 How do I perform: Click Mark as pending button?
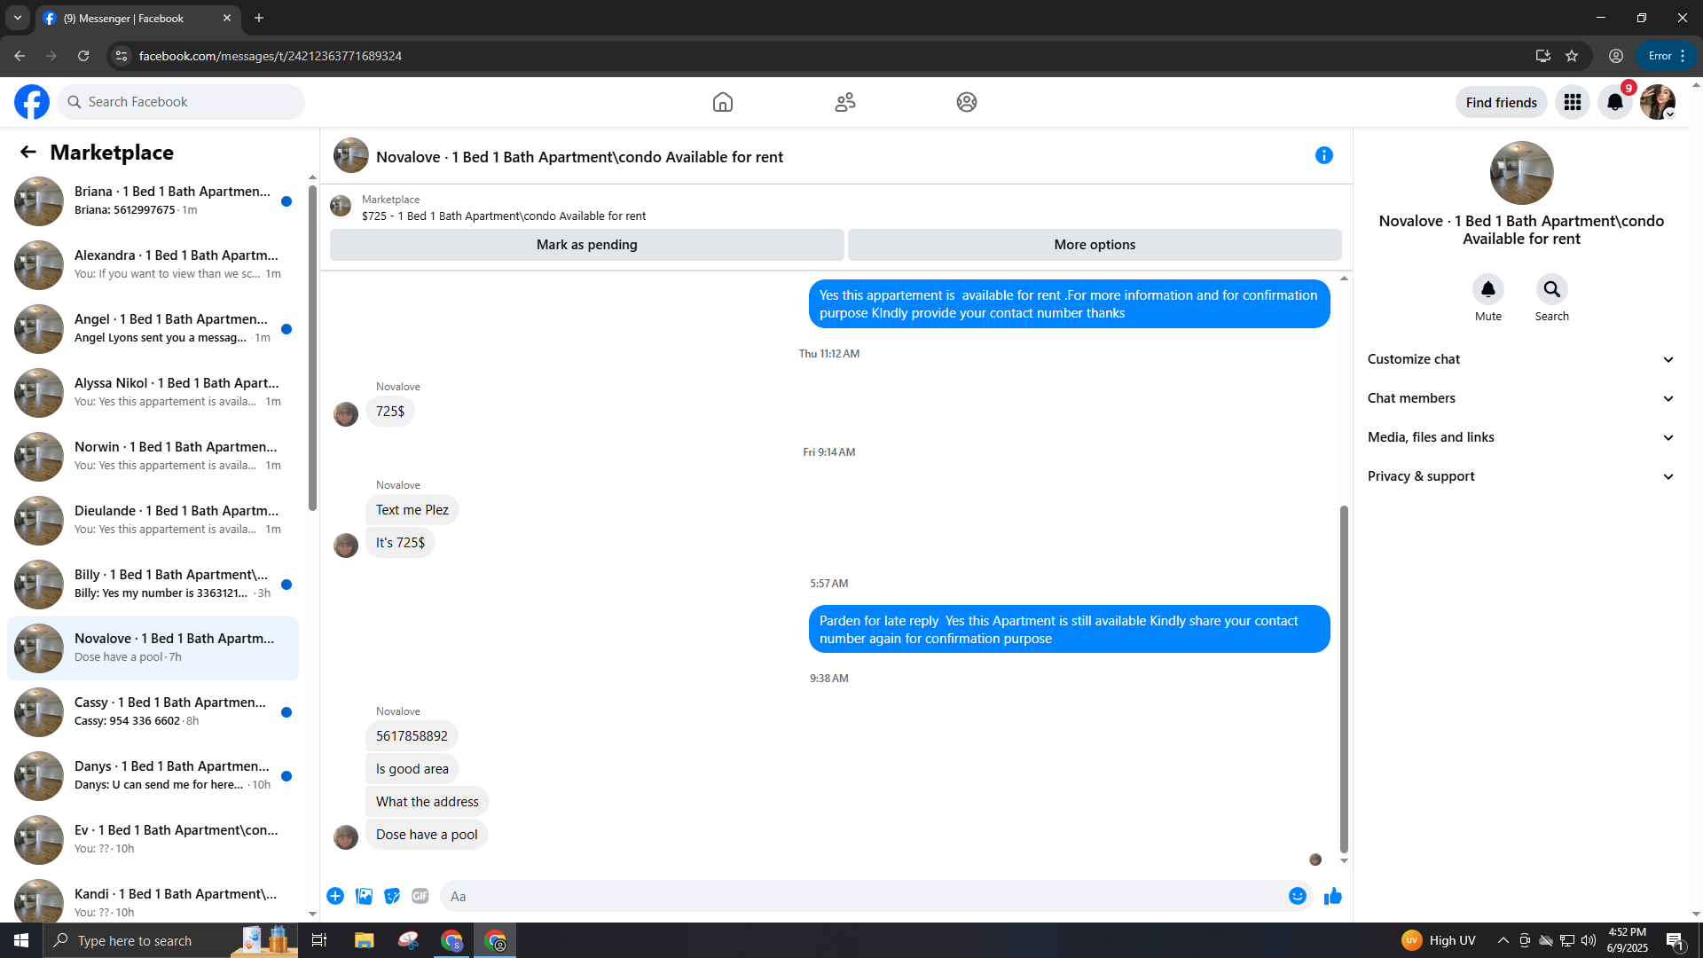(587, 245)
